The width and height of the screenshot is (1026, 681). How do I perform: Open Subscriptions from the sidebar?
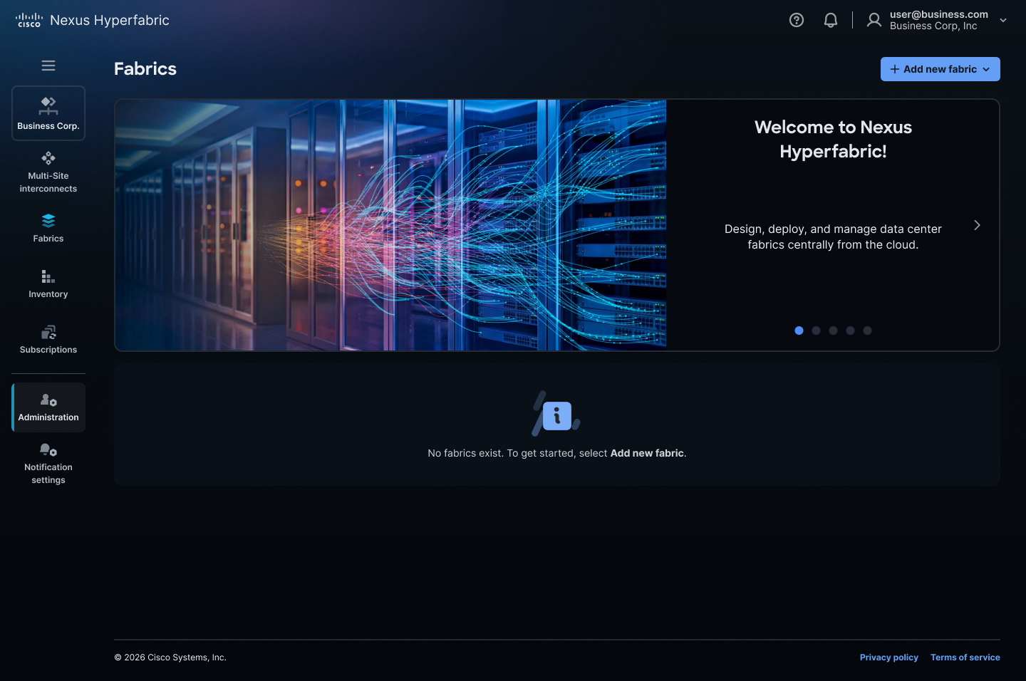(x=48, y=339)
